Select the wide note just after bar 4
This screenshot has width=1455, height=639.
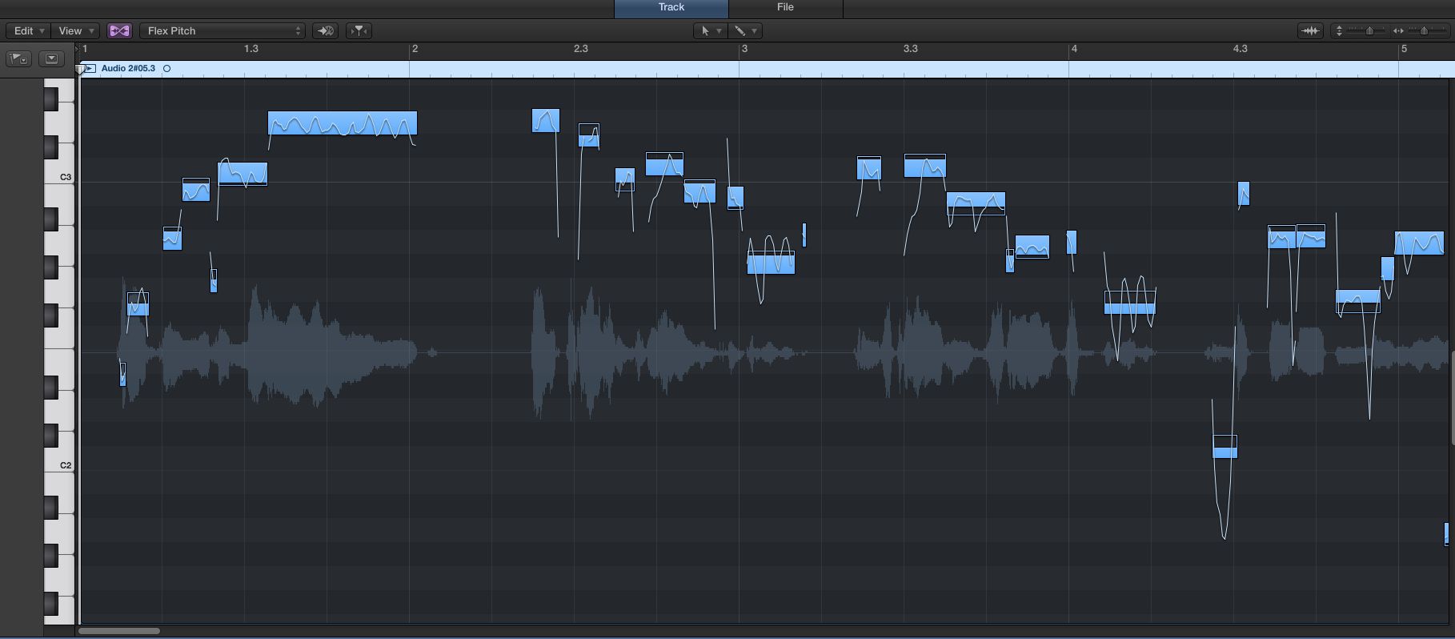click(1130, 303)
